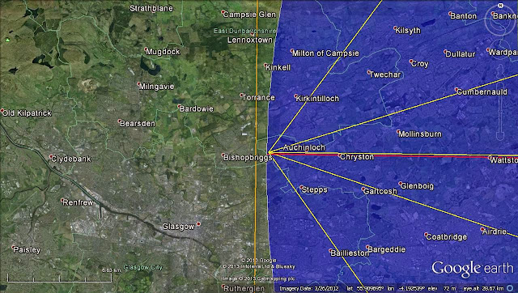The width and height of the screenshot is (518, 293).
Task: Select the Strathblane place label
Action: 151,8
